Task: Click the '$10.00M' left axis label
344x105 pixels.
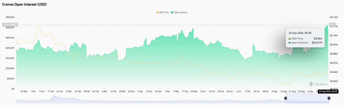Action: pyautogui.click(x=10, y=68)
